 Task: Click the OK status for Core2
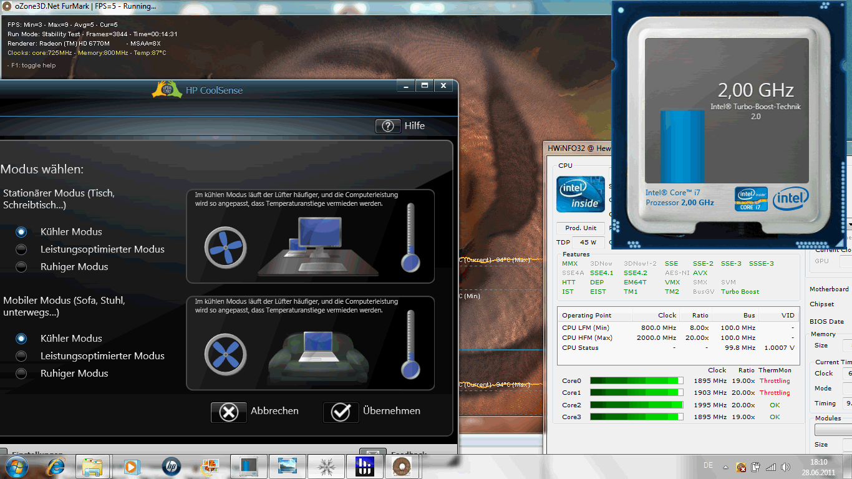(775, 405)
